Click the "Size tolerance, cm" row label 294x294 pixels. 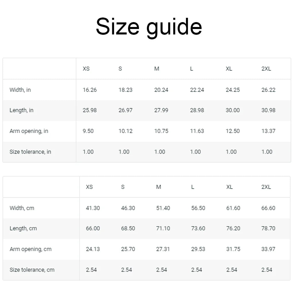pyautogui.click(x=32, y=270)
